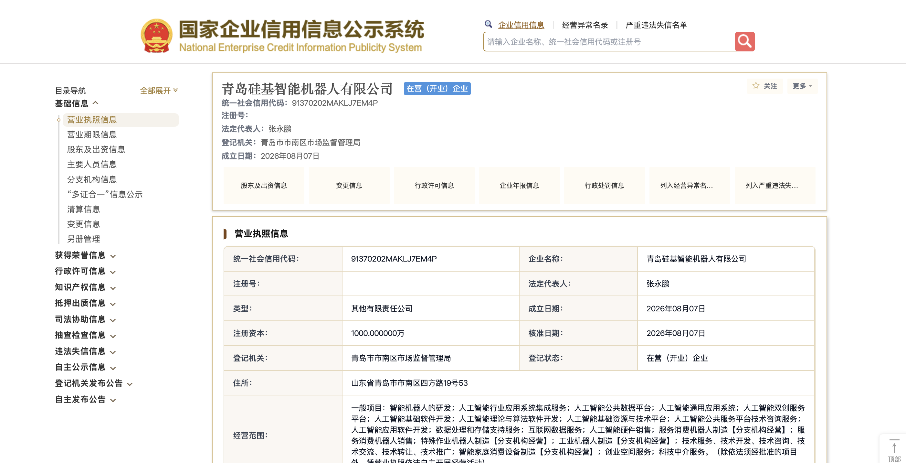Viewport: 906px width, 463px height.
Task: Click the red search magnifier button
Action: click(744, 41)
